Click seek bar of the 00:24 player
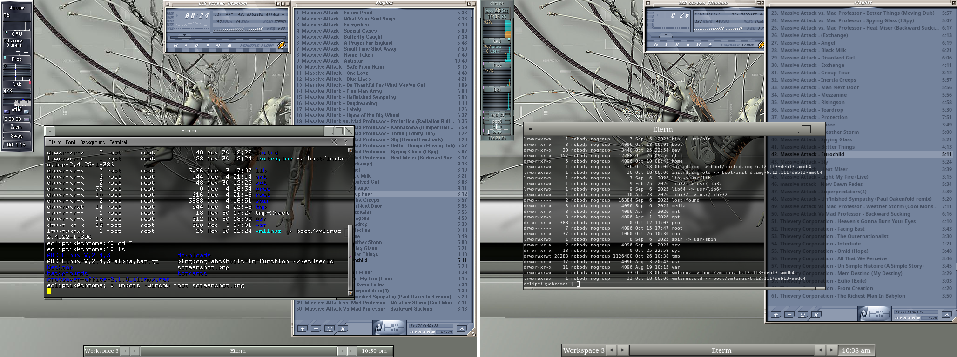This screenshot has width=957, height=357. pyautogui.click(x=227, y=36)
